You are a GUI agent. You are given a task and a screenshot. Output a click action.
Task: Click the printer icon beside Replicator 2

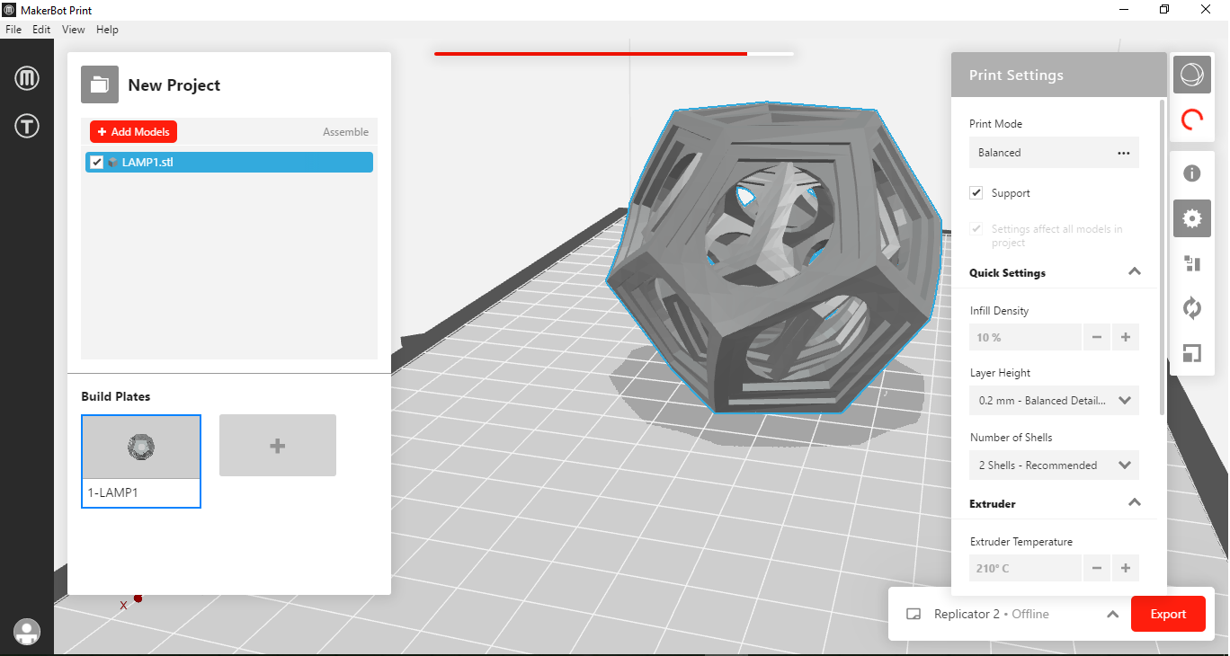pos(914,615)
